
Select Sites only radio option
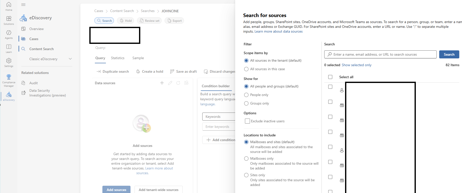click(246, 175)
